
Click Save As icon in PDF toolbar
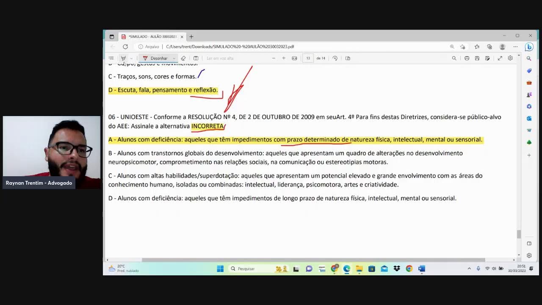click(x=487, y=58)
